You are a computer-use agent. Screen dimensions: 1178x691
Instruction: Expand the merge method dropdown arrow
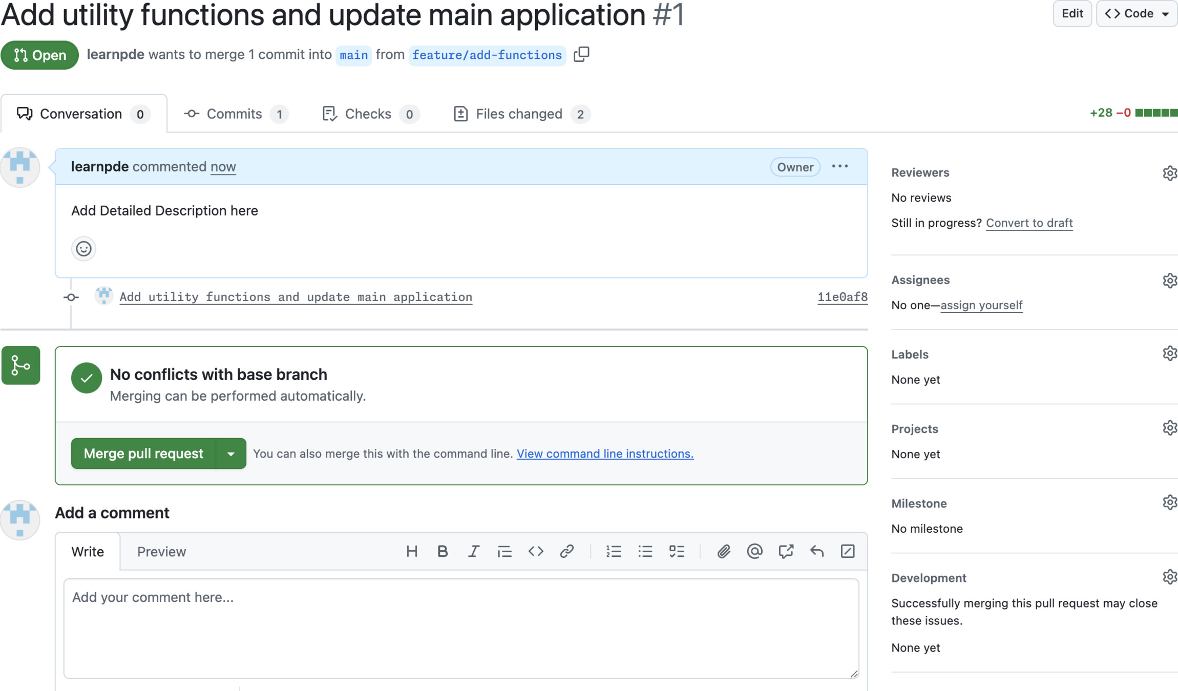(231, 454)
